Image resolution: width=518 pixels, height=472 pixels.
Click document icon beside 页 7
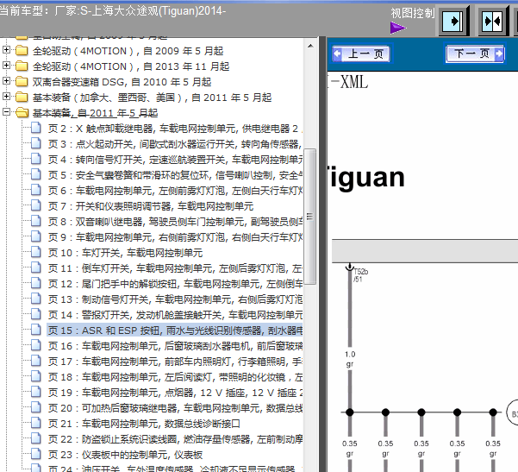pyautogui.click(x=36, y=205)
